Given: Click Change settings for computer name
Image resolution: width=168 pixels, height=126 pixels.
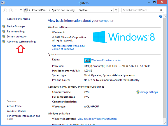Looking at the screenshot, I should tap(149, 92).
